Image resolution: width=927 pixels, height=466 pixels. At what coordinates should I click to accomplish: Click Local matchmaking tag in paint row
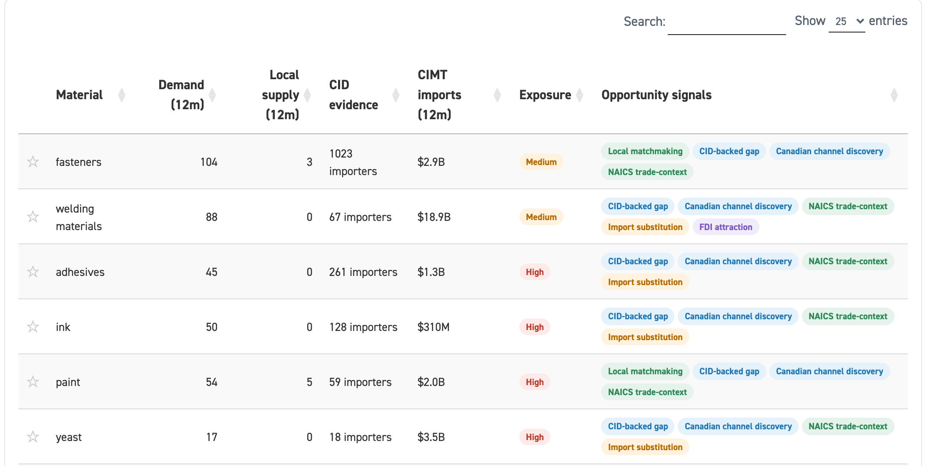645,371
